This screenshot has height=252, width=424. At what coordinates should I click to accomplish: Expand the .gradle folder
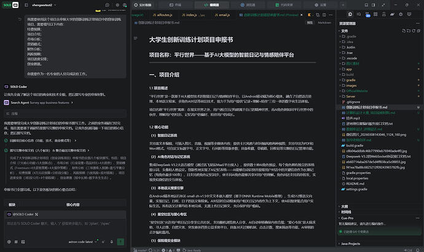coord(379,36)
